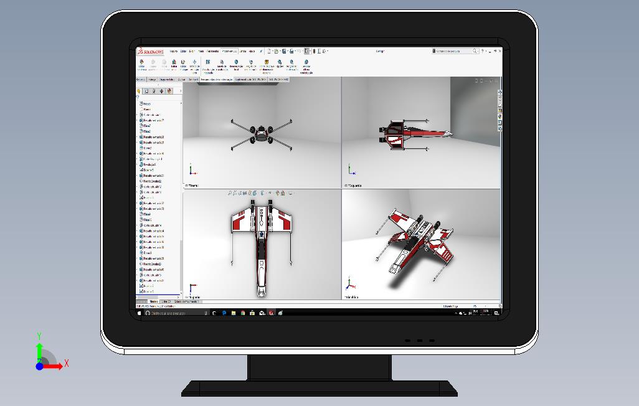Switch to the Modelo bottom tab

pos(154,301)
